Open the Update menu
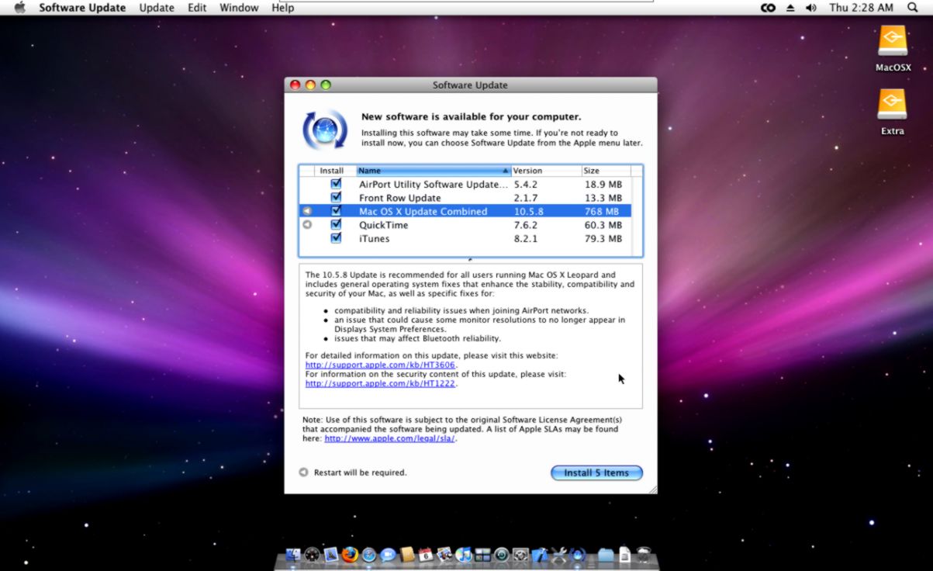This screenshot has height=571, width=933. pyautogui.click(x=157, y=8)
